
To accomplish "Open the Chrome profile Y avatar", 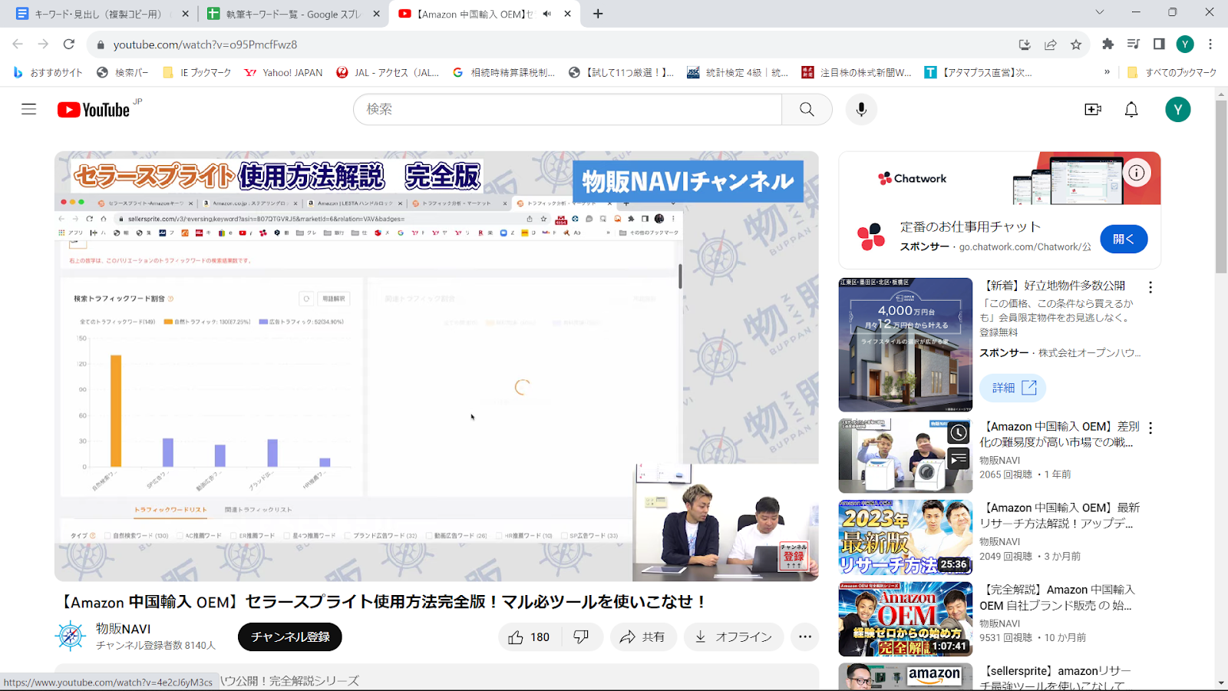I will click(1185, 45).
